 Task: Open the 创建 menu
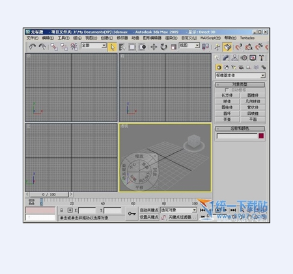click(x=107, y=38)
